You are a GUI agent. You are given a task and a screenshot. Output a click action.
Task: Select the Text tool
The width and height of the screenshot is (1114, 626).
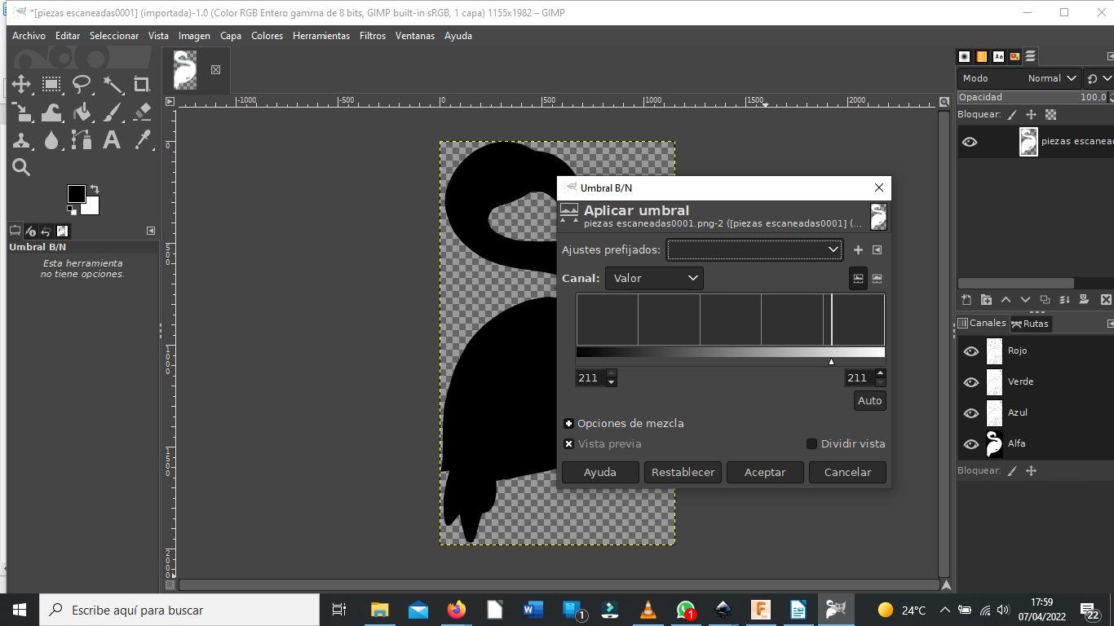pos(113,139)
